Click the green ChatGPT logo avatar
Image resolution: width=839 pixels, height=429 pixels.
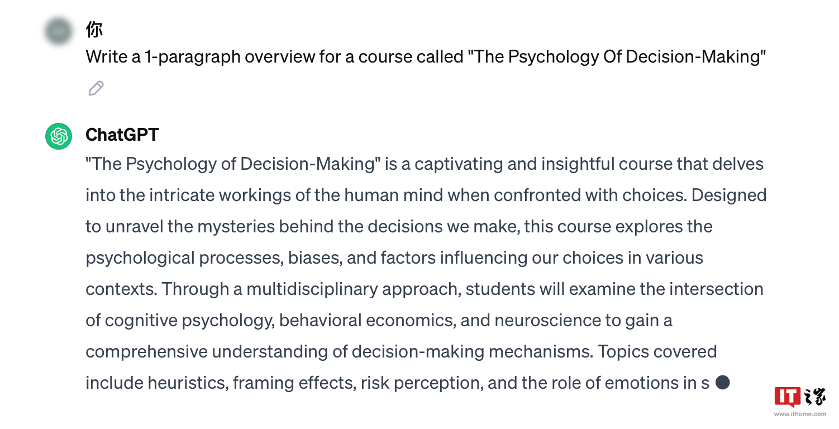(x=59, y=136)
